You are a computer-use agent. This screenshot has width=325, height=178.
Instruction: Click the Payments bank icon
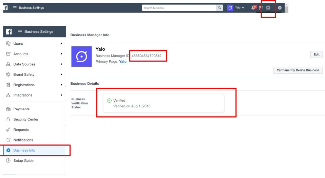(x=8, y=109)
